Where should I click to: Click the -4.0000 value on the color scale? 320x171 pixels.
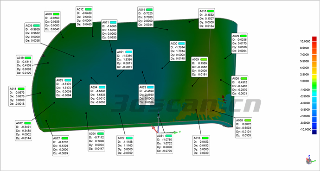(305, 103)
